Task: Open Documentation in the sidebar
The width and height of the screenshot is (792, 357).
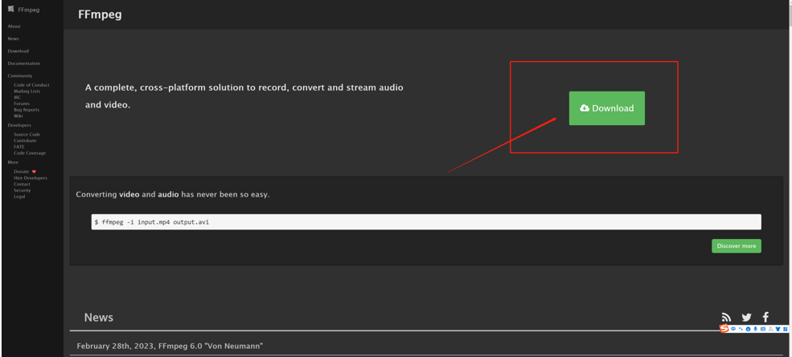Action: pyautogui.click(x=24, y=63)
